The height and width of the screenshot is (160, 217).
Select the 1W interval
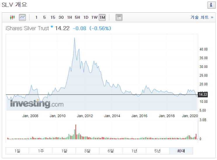point(94,17)
